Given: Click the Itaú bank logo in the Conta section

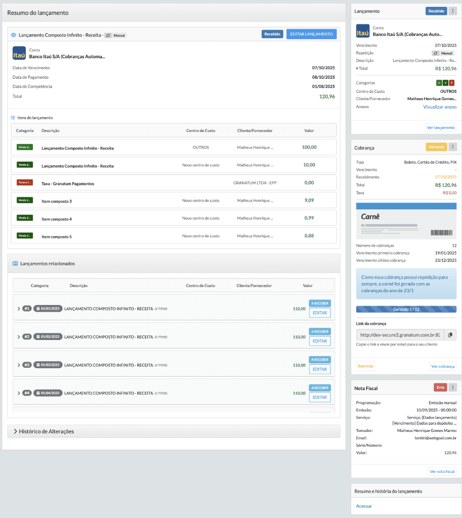Looking at the screenshot, I should click(x=19, y=53).
